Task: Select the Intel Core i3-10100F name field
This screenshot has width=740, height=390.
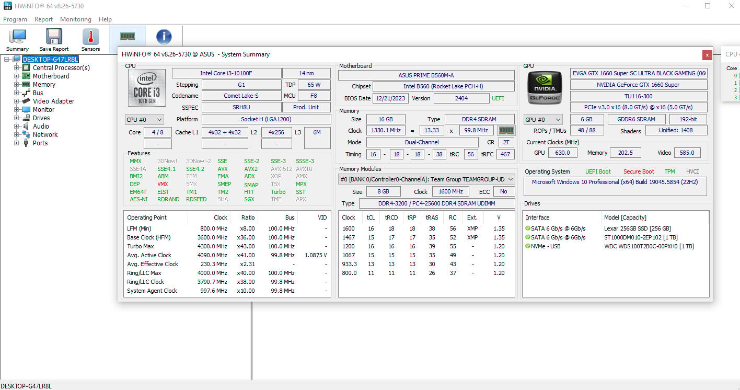Action: pos(226,73)
